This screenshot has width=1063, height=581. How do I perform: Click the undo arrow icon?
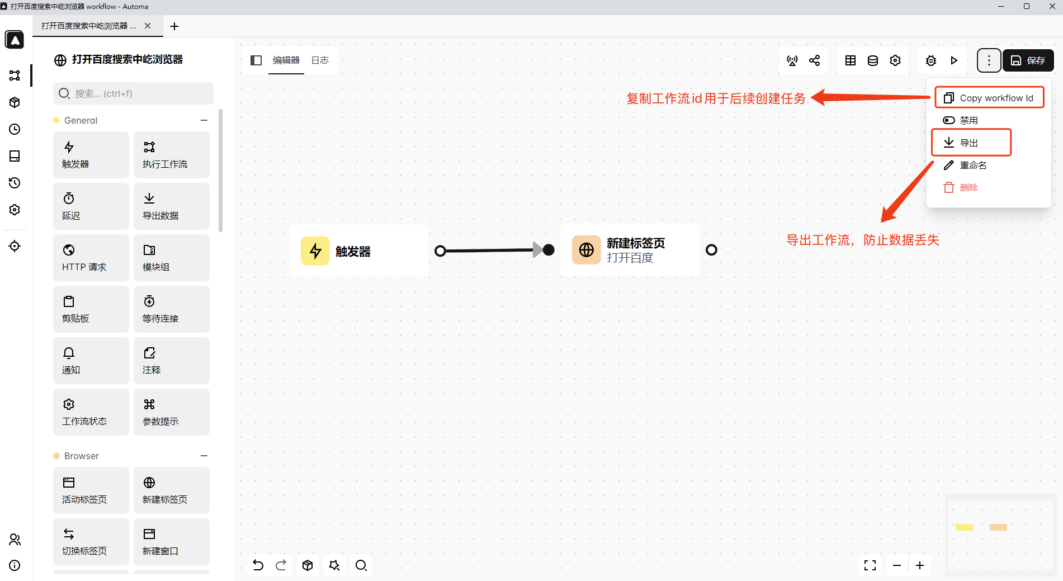258,565
